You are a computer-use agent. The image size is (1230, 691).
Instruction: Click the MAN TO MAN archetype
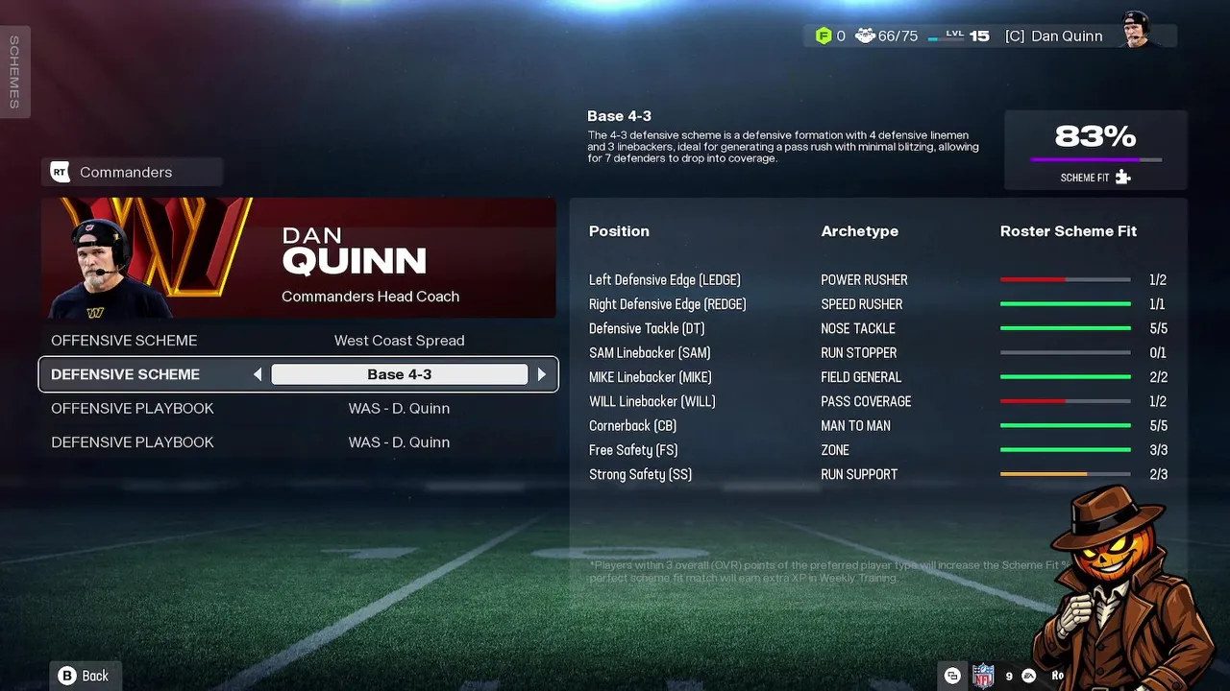click(x=855, y=425)
